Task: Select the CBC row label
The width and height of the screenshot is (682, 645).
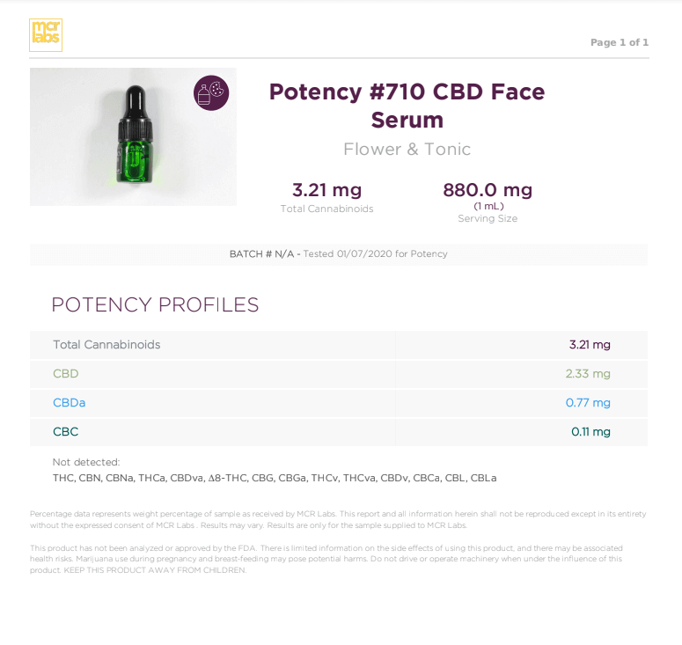Action: [x=66, y=432]
